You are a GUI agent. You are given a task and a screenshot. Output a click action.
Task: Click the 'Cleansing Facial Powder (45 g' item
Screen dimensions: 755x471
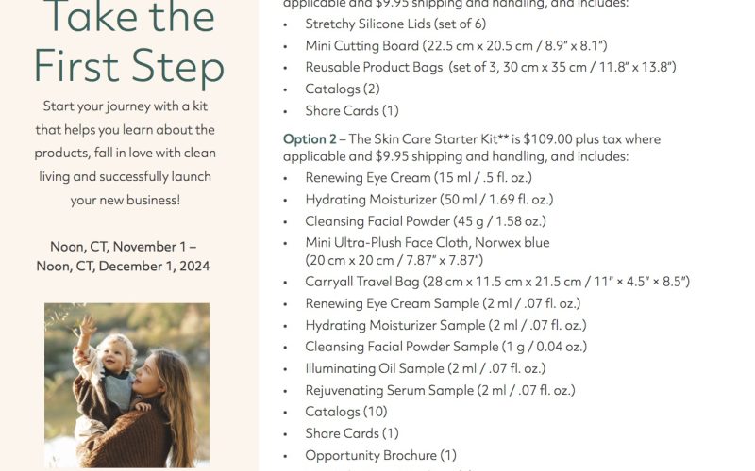[x=426, y=221]
